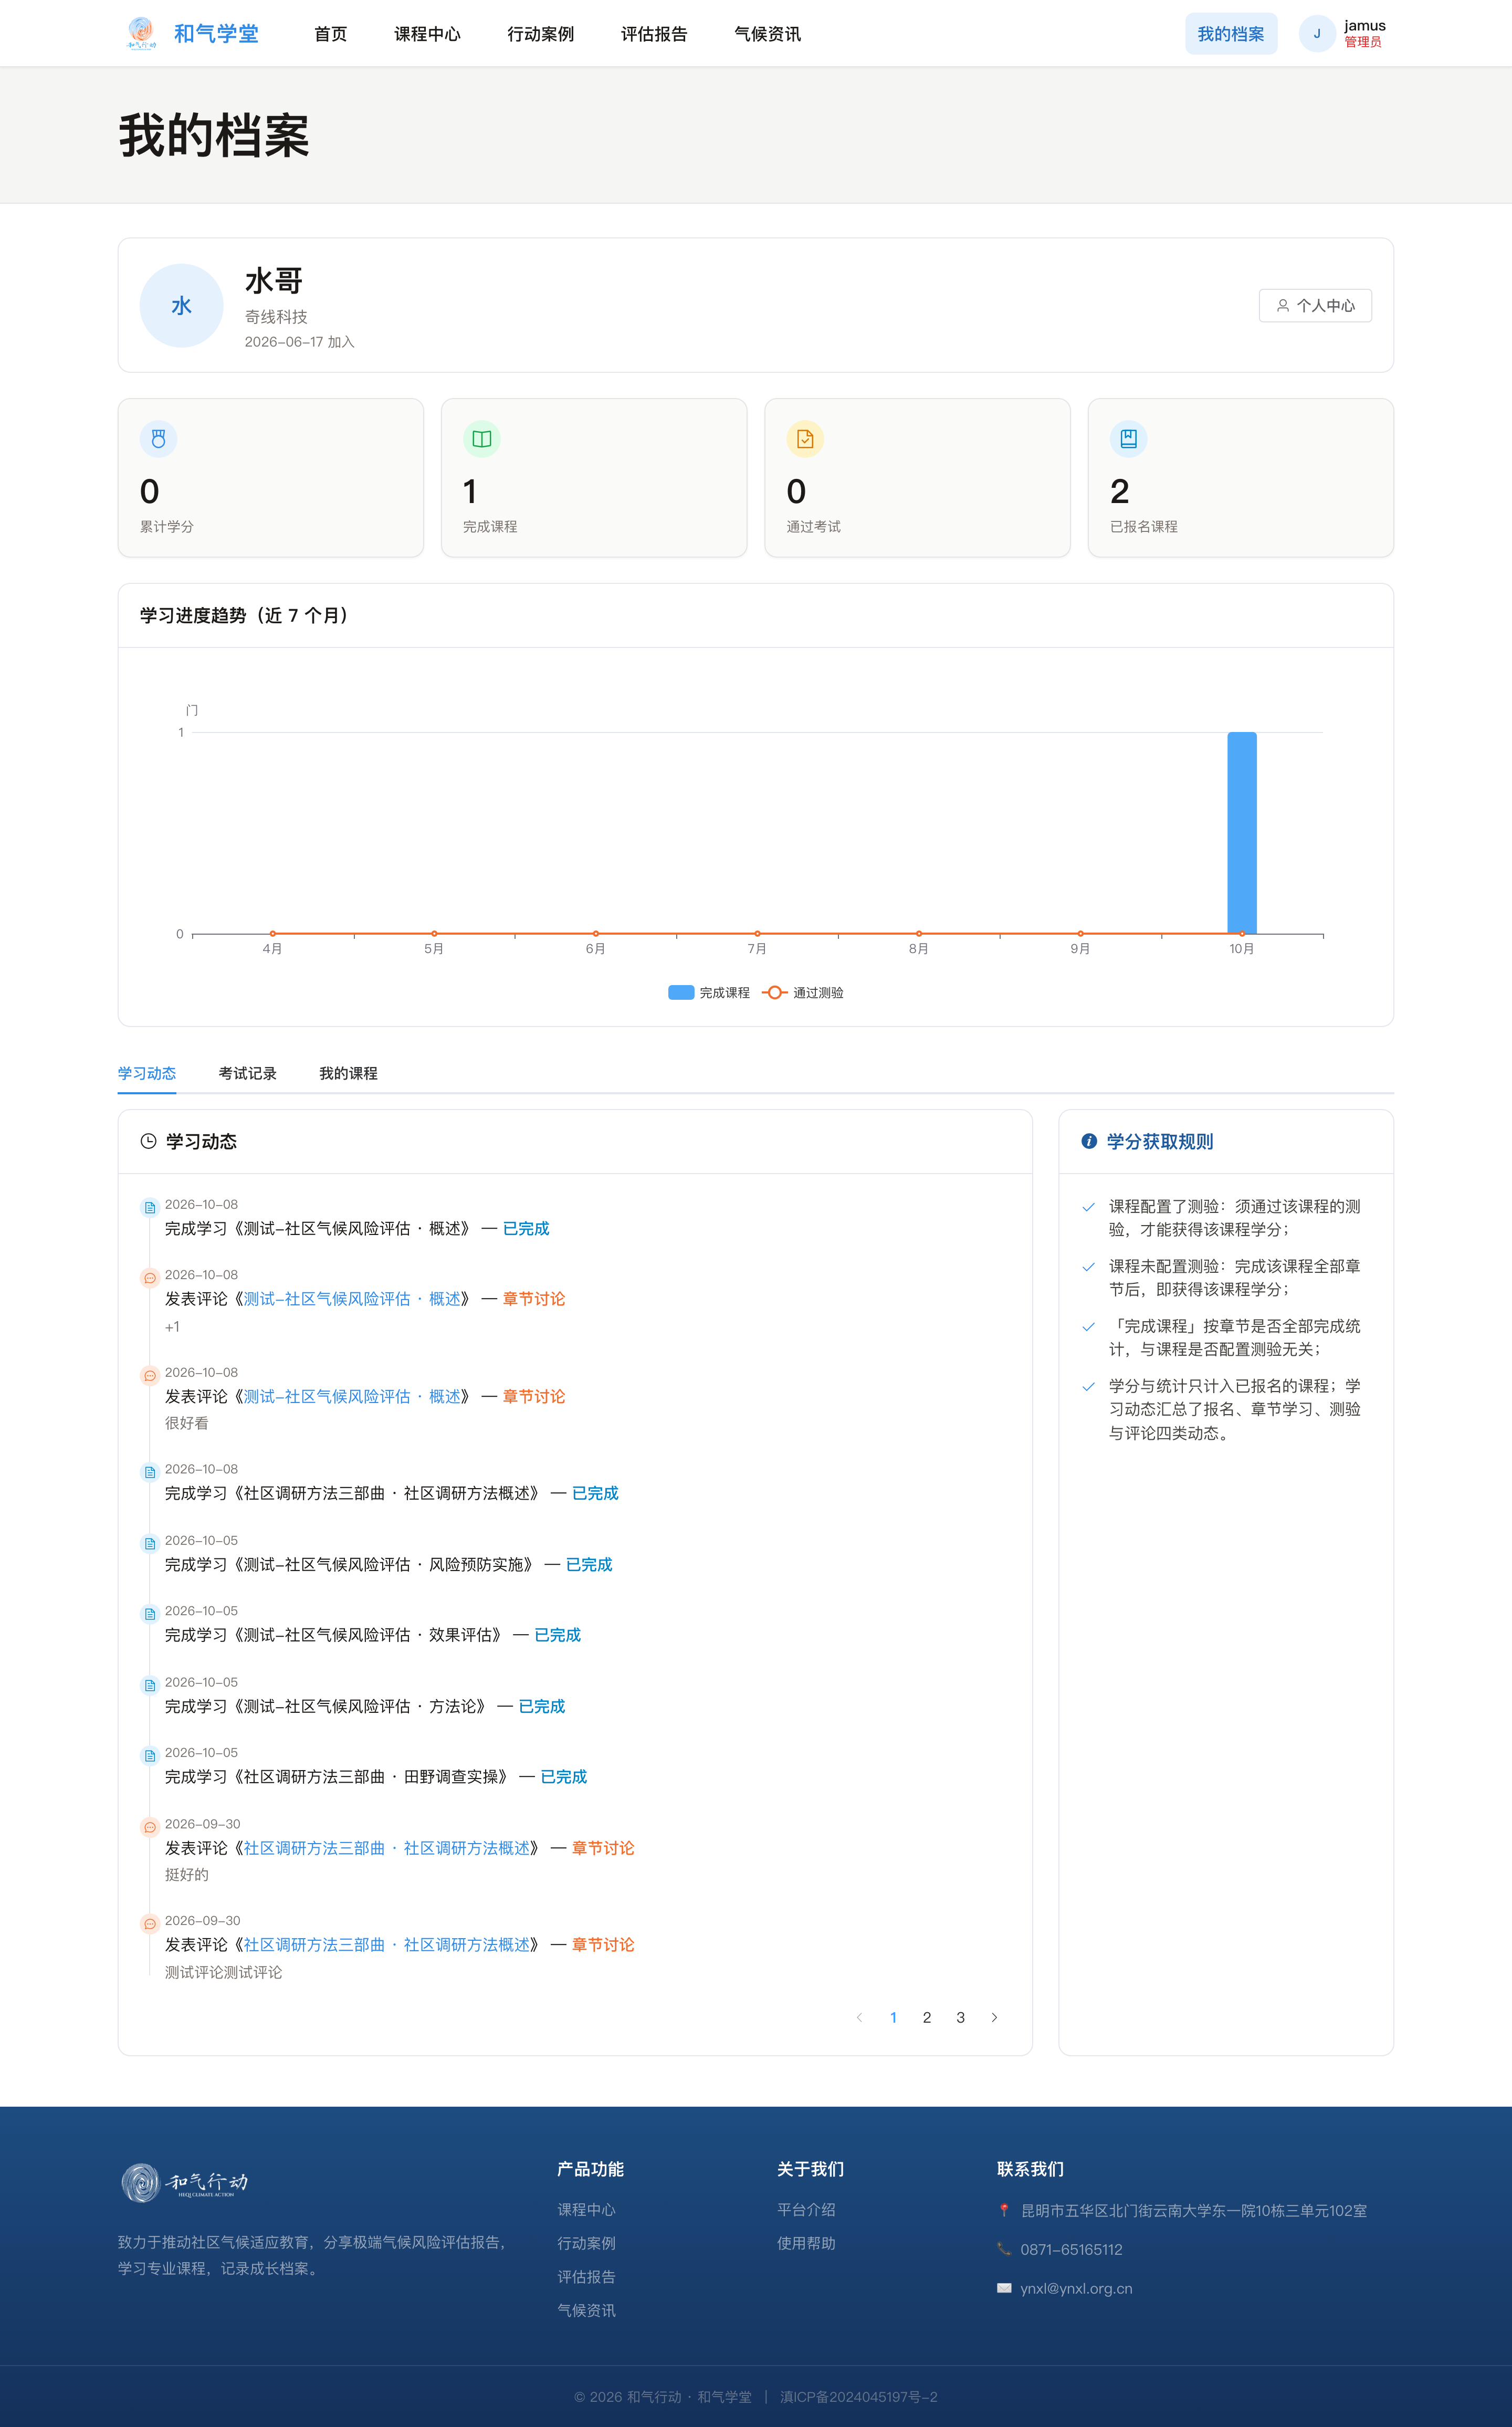
Task: Click the 水 profile avatar circle
Action: (x=181, y=305)
